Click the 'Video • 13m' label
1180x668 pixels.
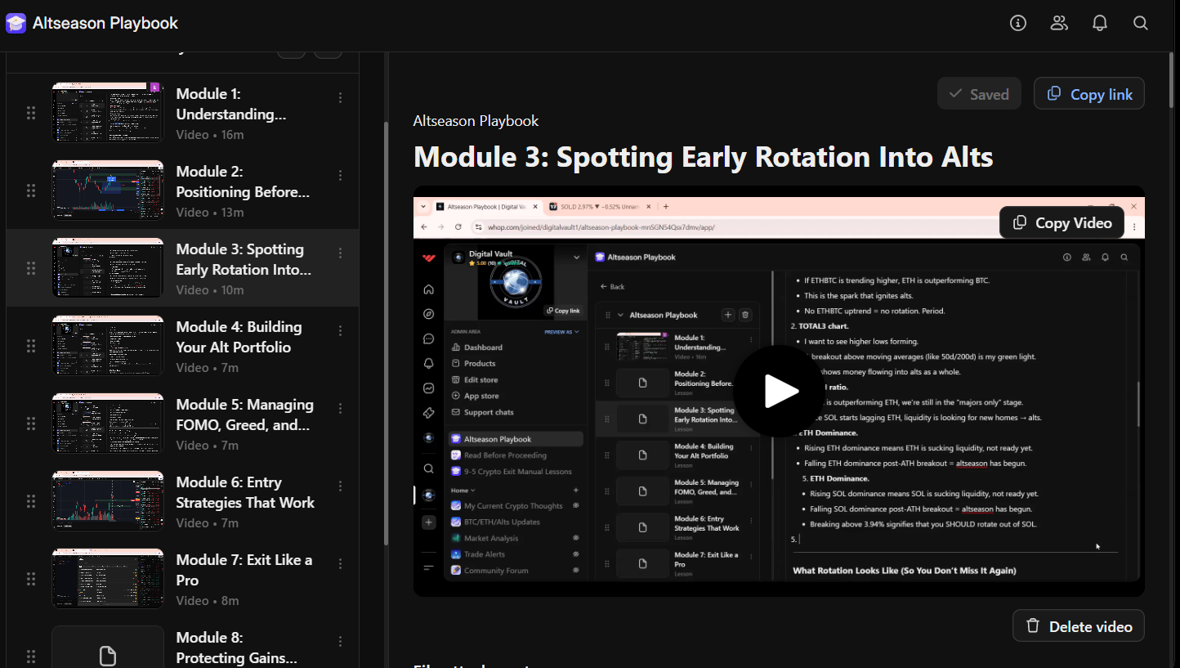pyautogui.click(x=210, y=213)
